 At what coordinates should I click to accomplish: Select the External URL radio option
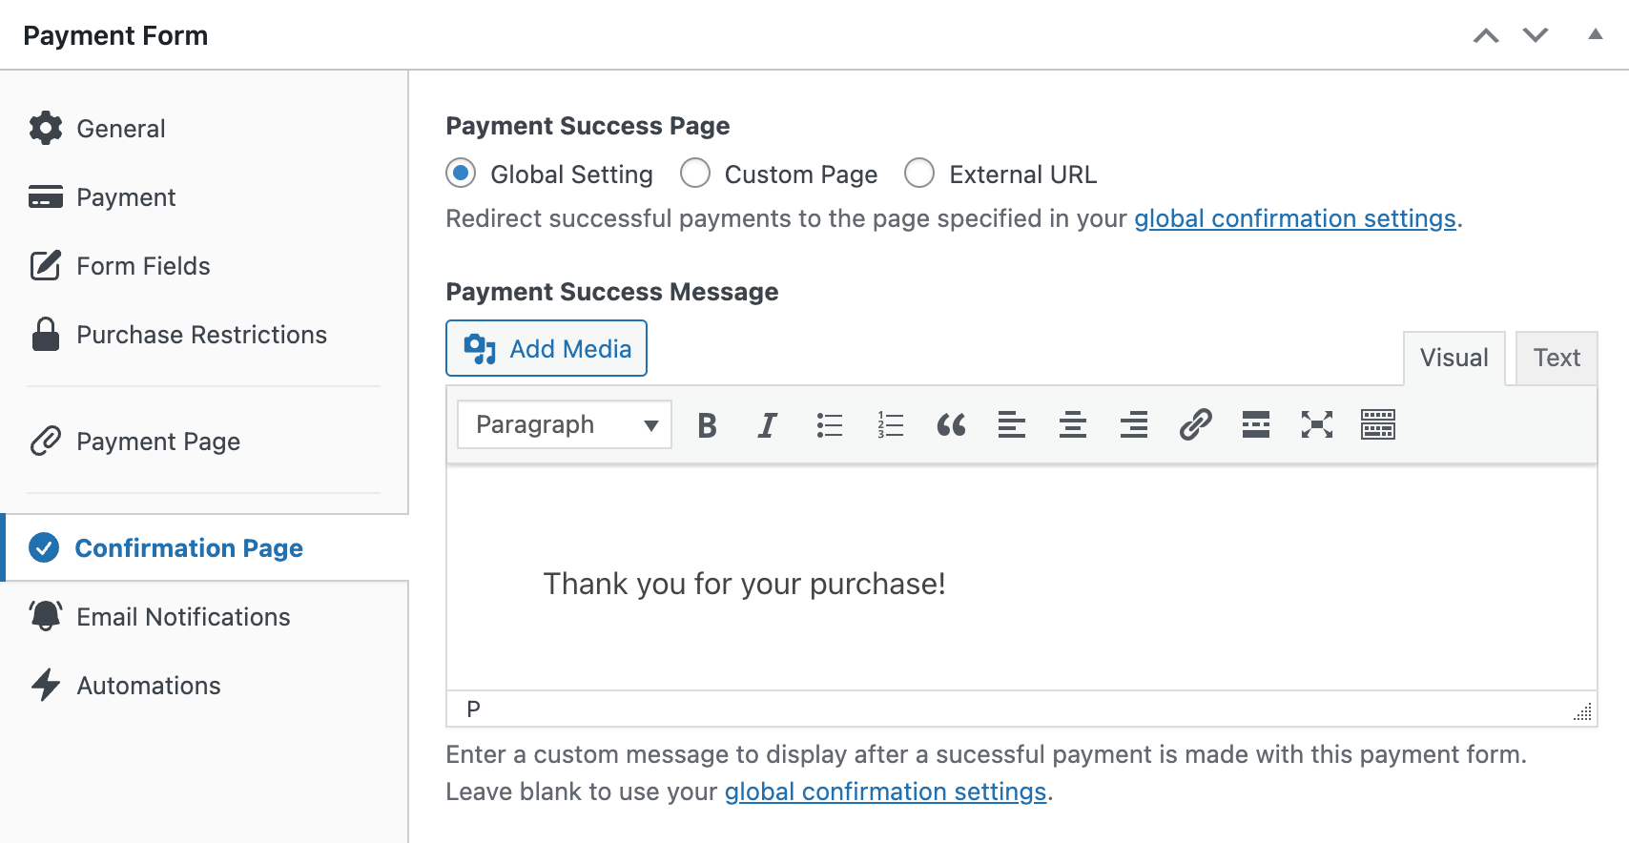(919, 174)
